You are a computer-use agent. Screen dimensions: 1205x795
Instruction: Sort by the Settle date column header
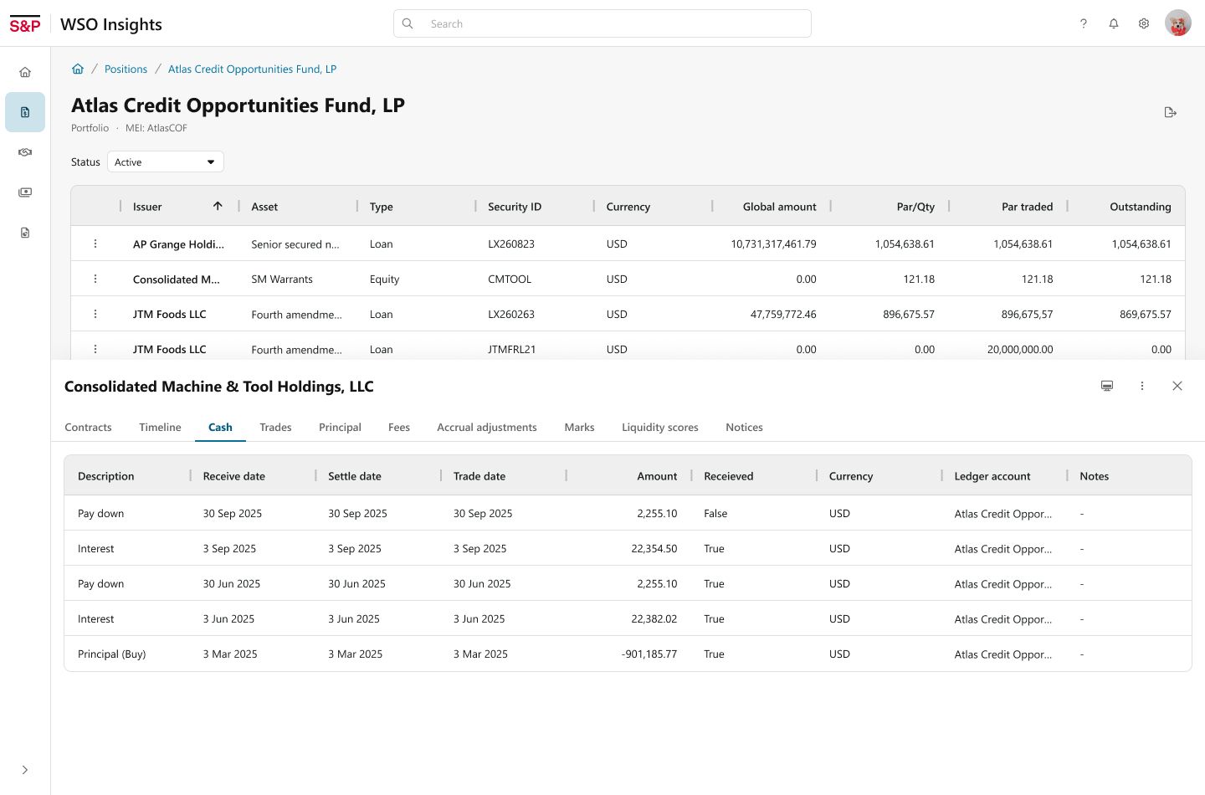point(355,476)
